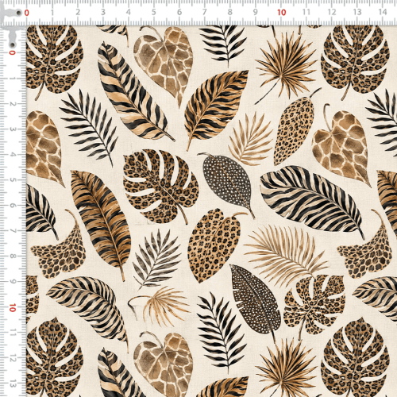Click the number 1 on the vertical ruler
Screen dimensions: 397x397
12,79
